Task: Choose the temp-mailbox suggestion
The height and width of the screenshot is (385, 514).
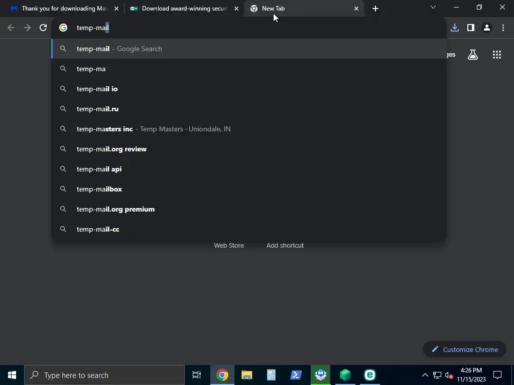Action: 249,189
